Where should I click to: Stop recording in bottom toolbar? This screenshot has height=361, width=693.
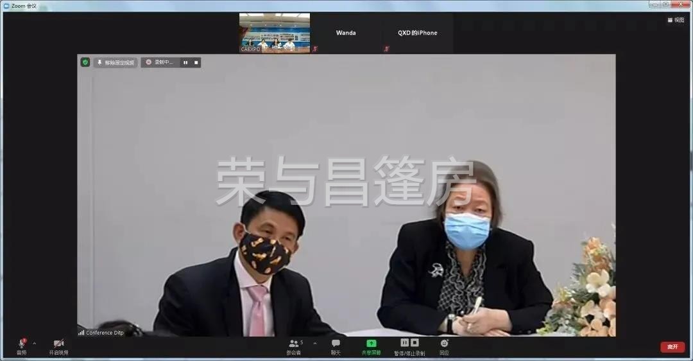click(x=415, y=342)
